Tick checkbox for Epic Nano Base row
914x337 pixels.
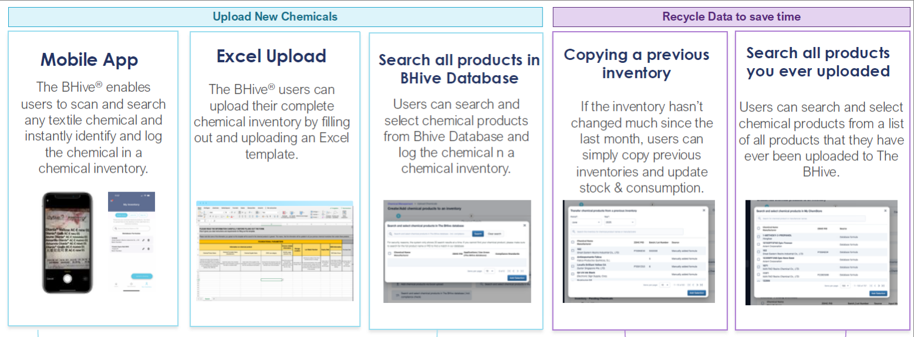758,260
